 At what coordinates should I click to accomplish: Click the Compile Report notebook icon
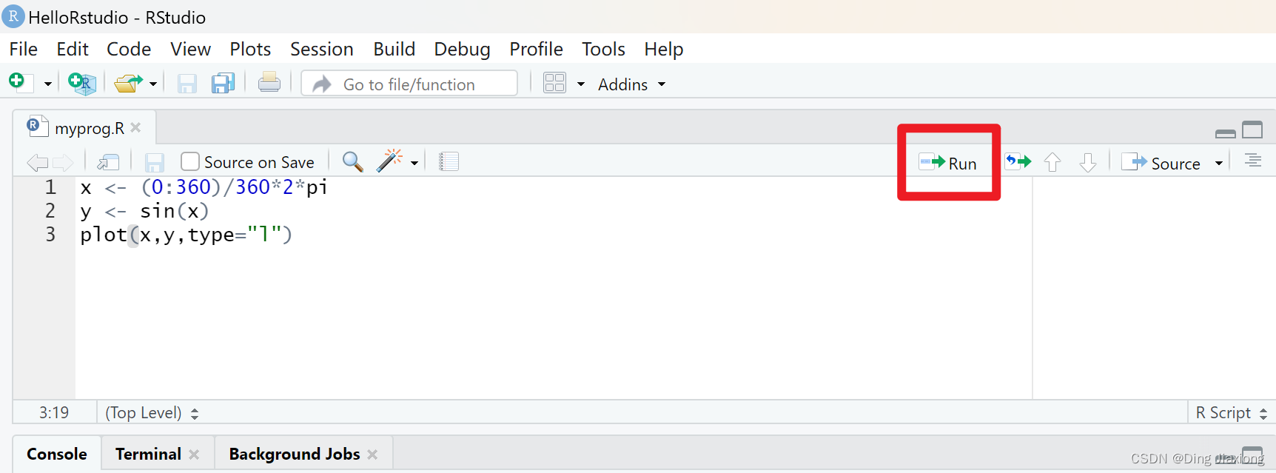(449, 161)
